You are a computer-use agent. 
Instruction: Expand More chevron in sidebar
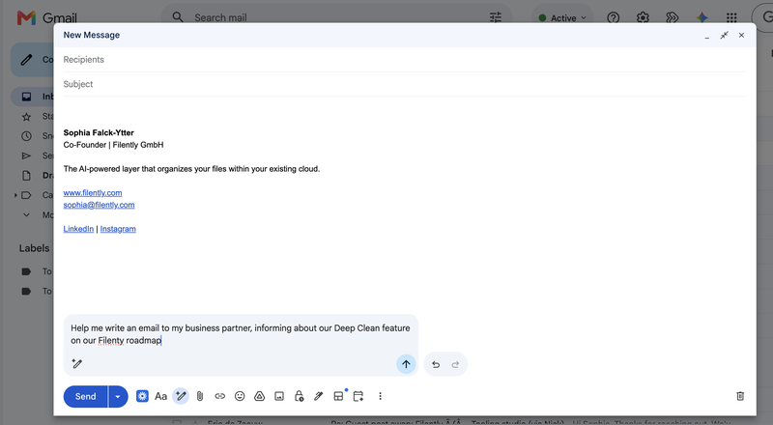tap(27, 215)
